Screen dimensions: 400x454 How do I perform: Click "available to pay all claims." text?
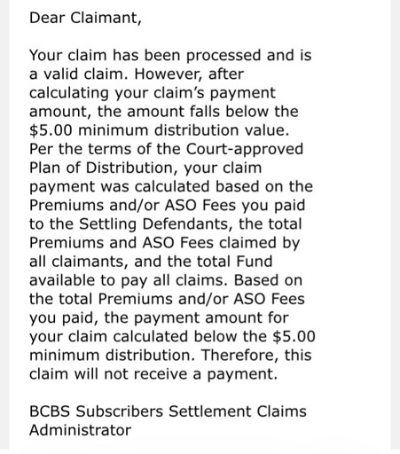point(129,281)
